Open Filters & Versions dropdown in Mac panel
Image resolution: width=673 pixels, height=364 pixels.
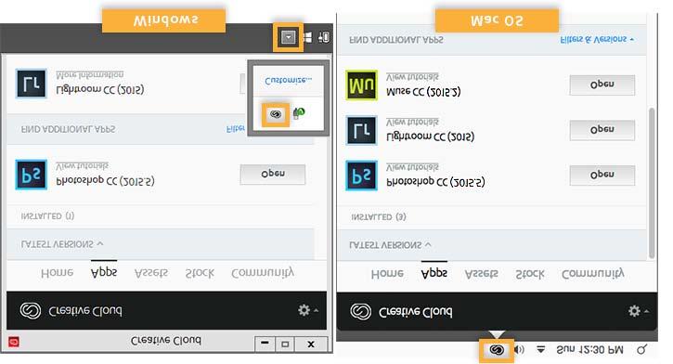pos(597,39)
